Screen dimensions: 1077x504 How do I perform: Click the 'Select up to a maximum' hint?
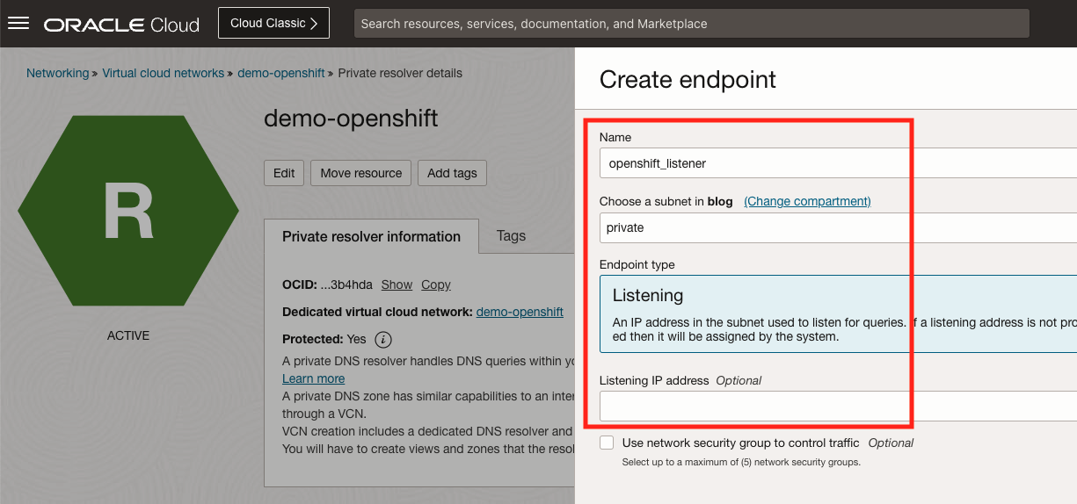pyautogui.click(x=741, y=462)
